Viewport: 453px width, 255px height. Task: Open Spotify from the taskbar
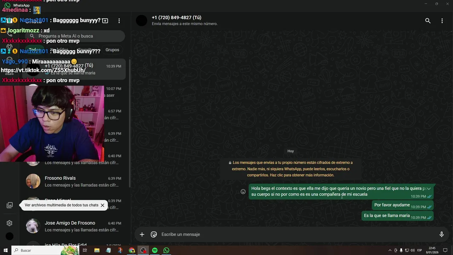(x=155, y=250)
